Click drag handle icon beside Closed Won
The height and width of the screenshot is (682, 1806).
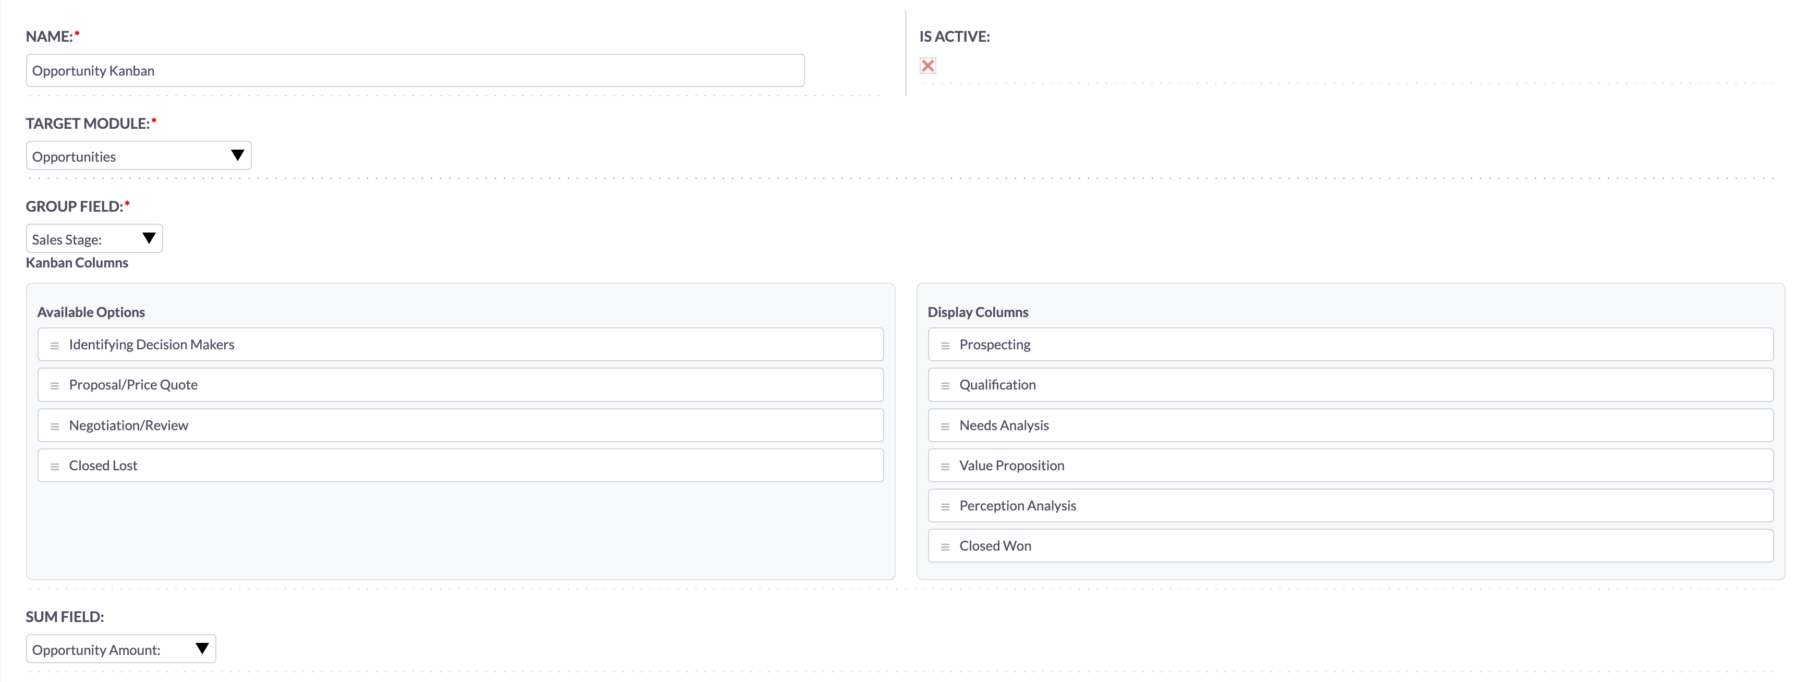[945, 547]
